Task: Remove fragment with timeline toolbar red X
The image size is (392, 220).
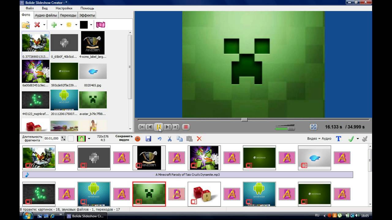Action: tap(199, 139)
